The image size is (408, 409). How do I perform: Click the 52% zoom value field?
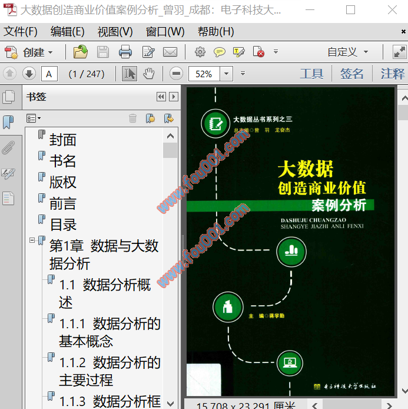tap(204, 74)
